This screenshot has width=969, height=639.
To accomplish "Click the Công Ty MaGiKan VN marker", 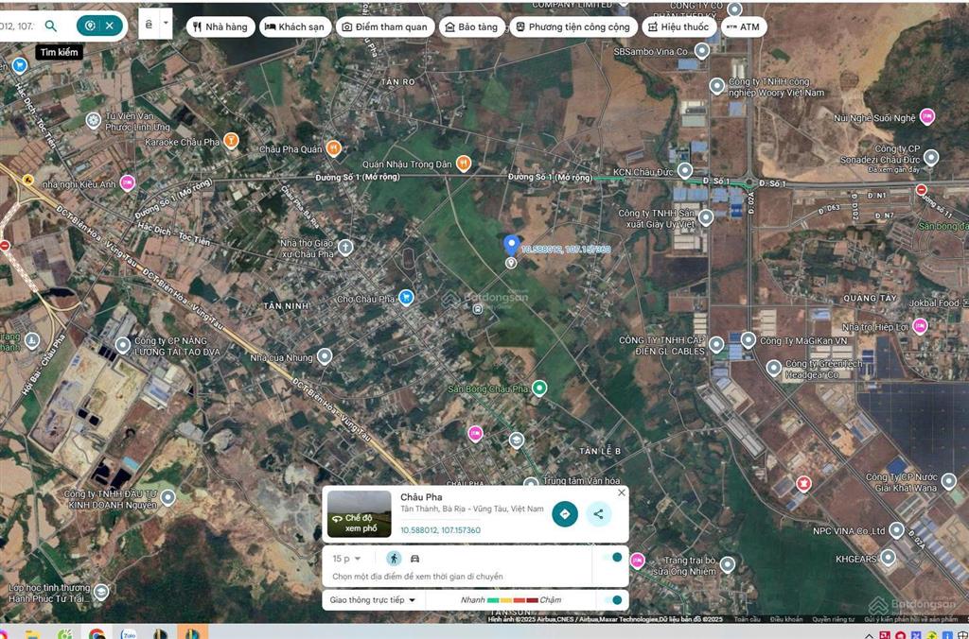I will [749, 340].
